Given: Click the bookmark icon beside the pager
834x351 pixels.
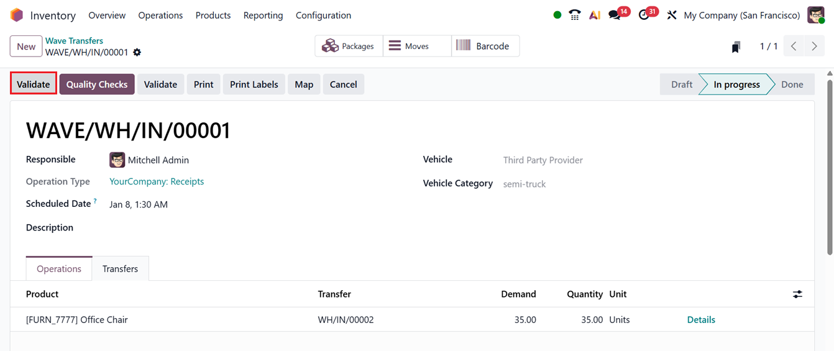Looking at the screenshot, I should click(x=736, y=47).
